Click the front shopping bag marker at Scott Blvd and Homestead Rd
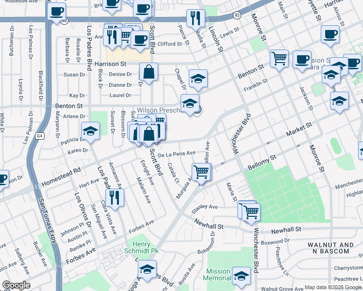The width and height of the screenshot is (363, 291). (x=149, y=135)
